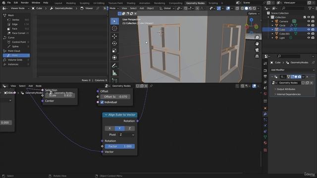Toggle the Individual checkbox
This screenshot has width=317, height=178.
[102, 102]
